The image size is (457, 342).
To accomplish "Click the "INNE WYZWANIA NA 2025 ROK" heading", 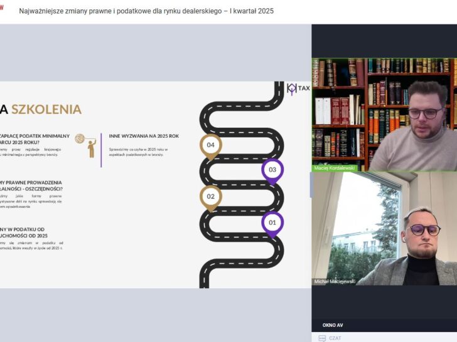I will [x=144, y=135].
